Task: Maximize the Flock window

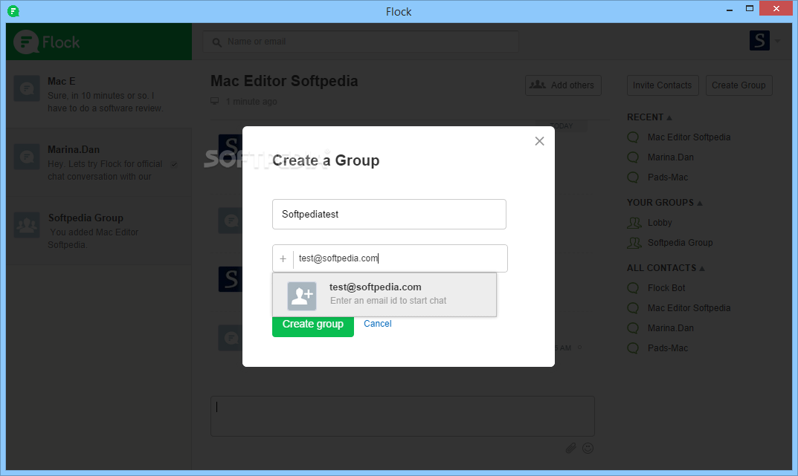Action: pyautogui.click(x=750, y=9)
